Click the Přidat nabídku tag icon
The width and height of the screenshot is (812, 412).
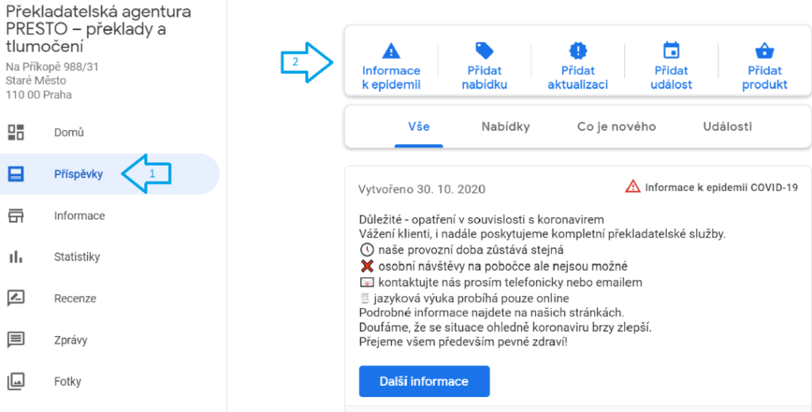(485, 51)
